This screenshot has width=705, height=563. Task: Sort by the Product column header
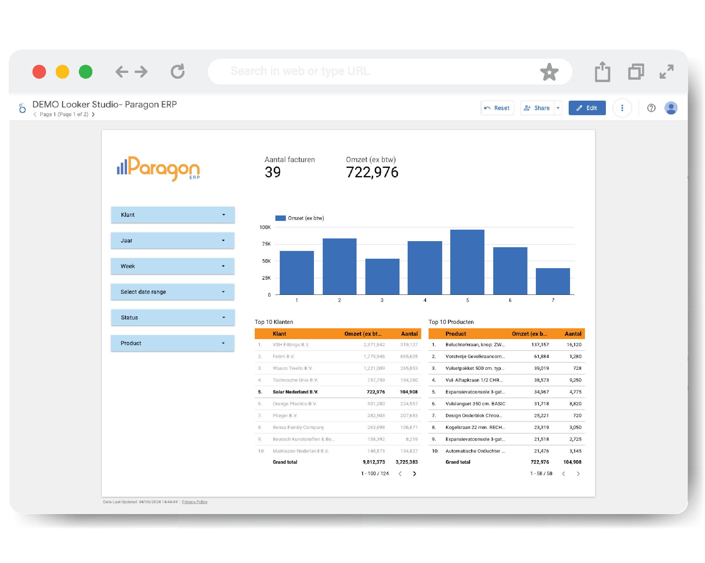coord(456,334)
